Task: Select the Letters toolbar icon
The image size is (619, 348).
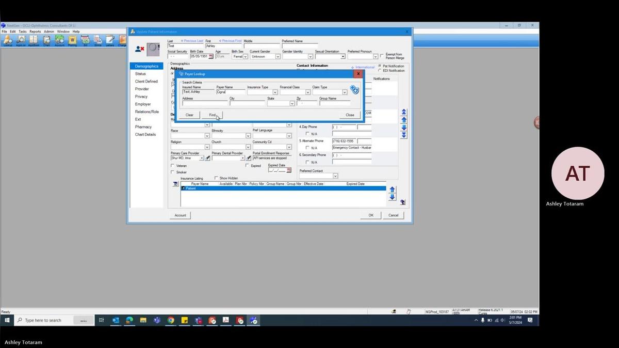Action: pos(109,40)
